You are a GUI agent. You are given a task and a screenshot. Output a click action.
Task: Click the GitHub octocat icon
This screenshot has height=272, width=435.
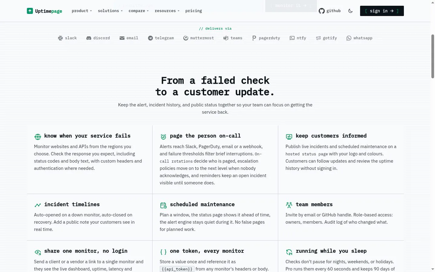click(x=322, y=11)
